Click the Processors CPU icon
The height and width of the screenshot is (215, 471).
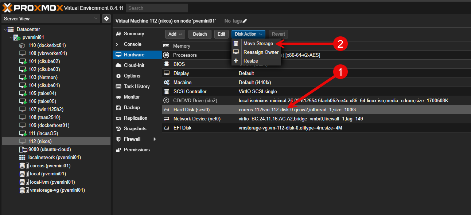click(x=167, y=55)
